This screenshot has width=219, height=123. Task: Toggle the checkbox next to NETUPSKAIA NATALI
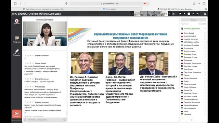pos(205,42)
